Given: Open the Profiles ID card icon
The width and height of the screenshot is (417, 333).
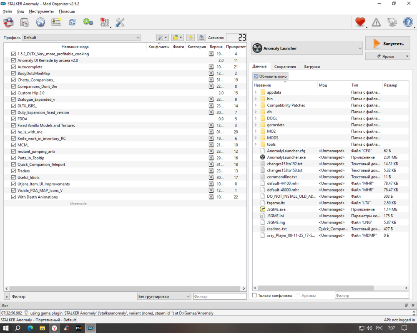Looking at the screenshot, I should [56, 22].
